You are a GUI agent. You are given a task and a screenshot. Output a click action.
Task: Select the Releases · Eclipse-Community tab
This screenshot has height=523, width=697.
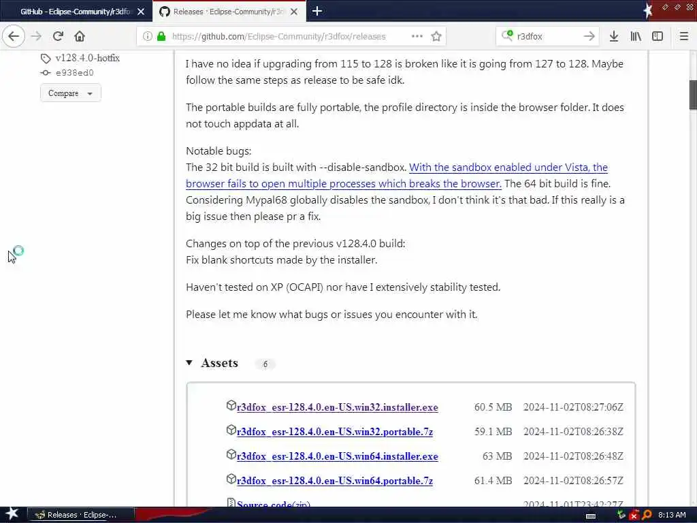(228, 12)
